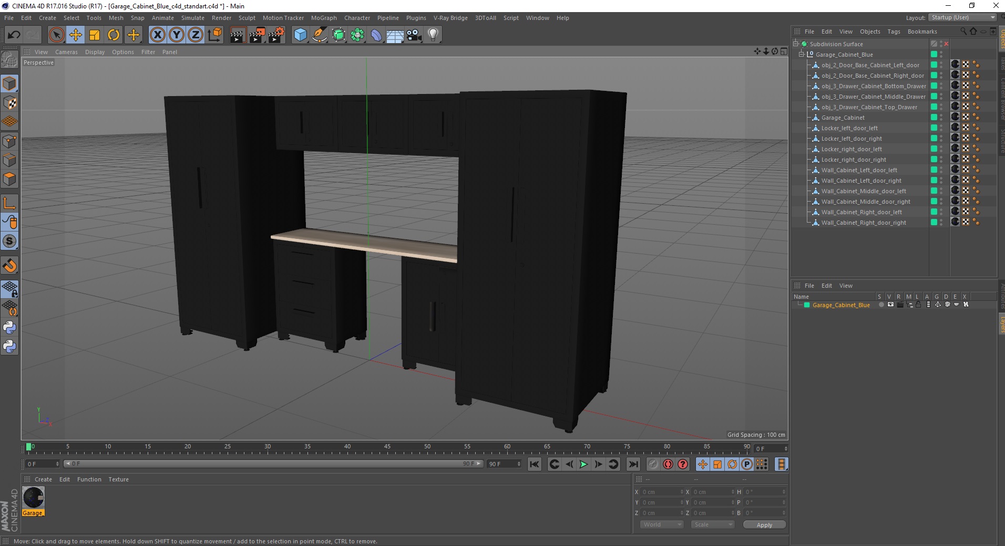Open viewport Cameras menu
Screen dimensions: 1005x546
tap(66, 52)
